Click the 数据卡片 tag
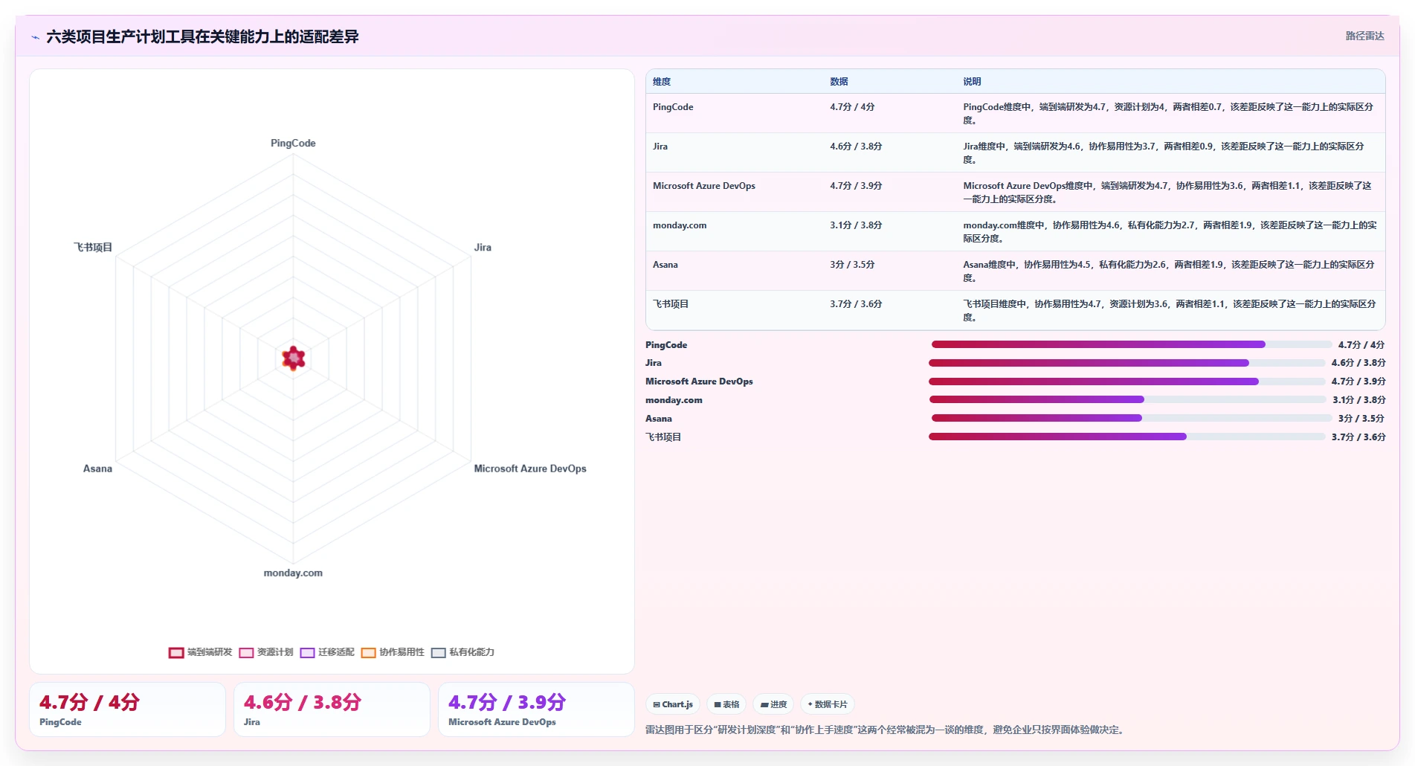 (x=828, y=704)
